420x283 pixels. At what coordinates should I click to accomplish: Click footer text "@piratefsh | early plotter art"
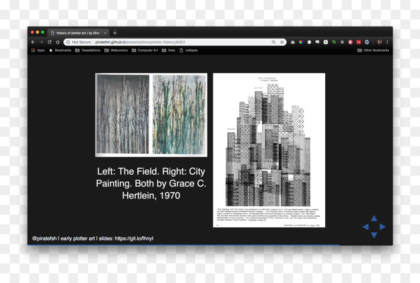[x=63, y=238]
